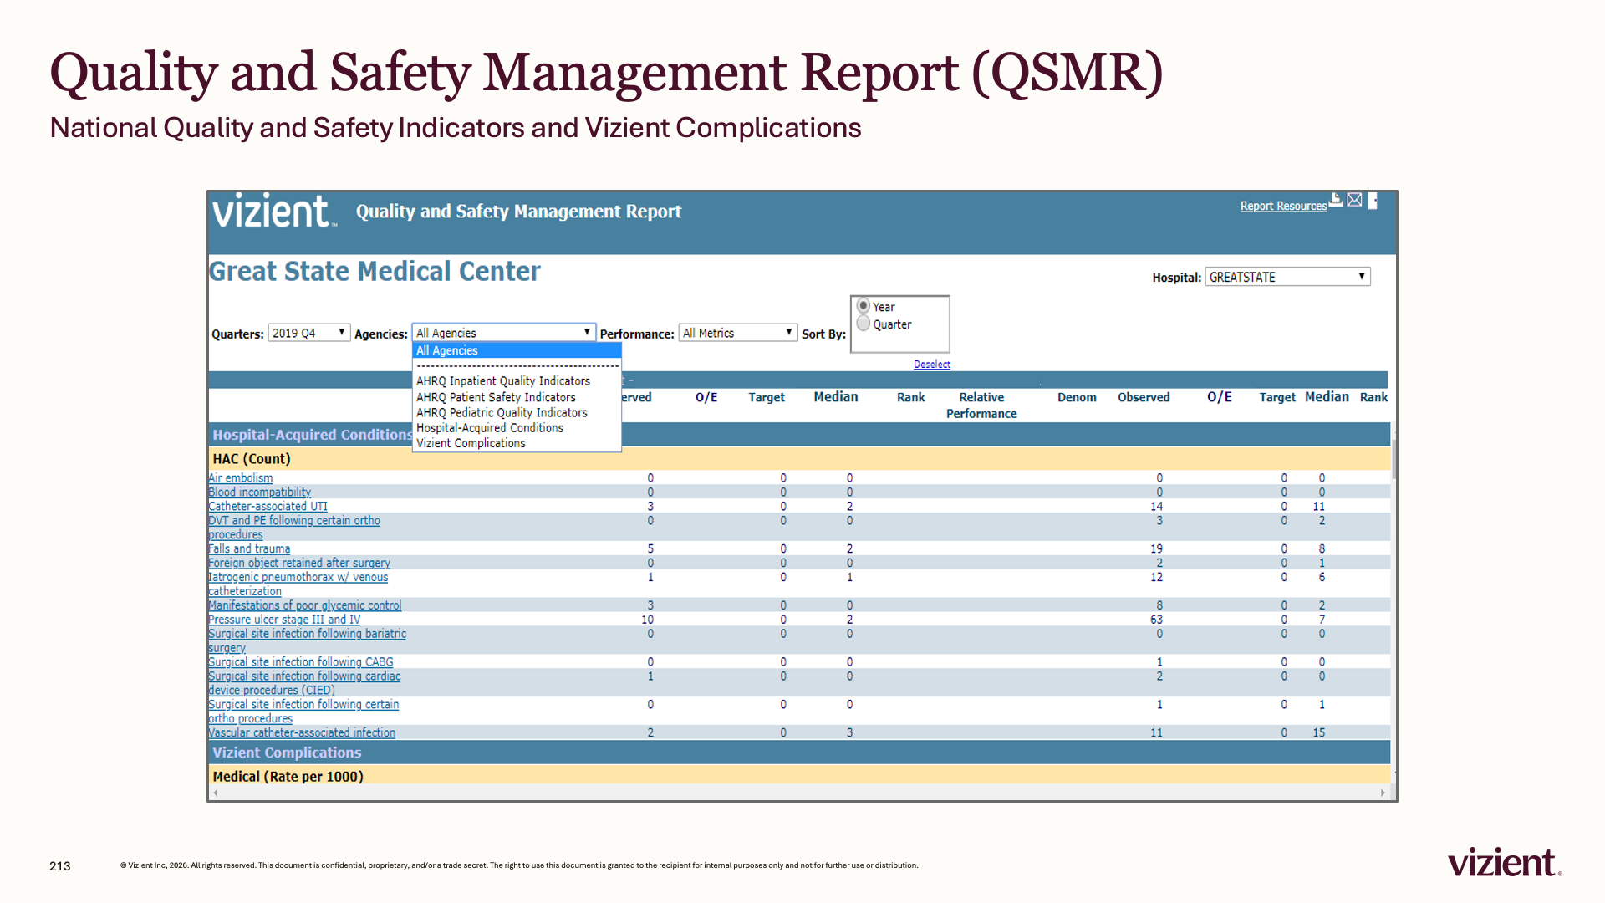Open the Catheter-associated UTI link
The width and height of the screenshot is (1605, 903).
pos(267,507)
